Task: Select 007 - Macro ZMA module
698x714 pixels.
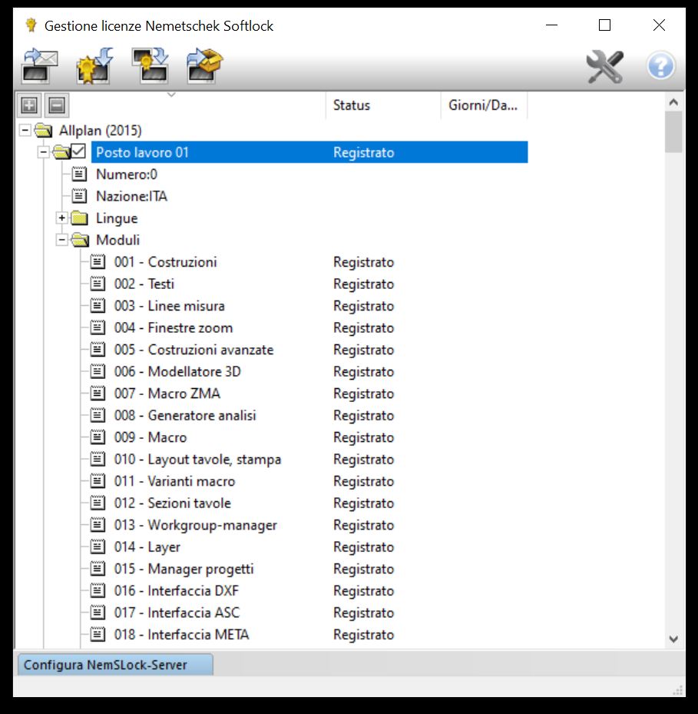Action: 167,393
